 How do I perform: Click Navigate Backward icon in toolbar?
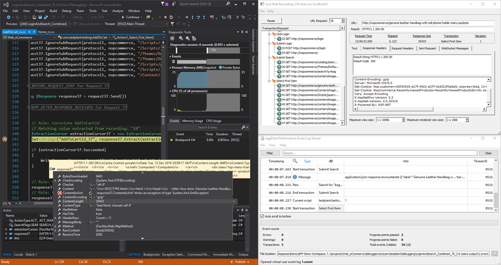click(x=8, y=17)
